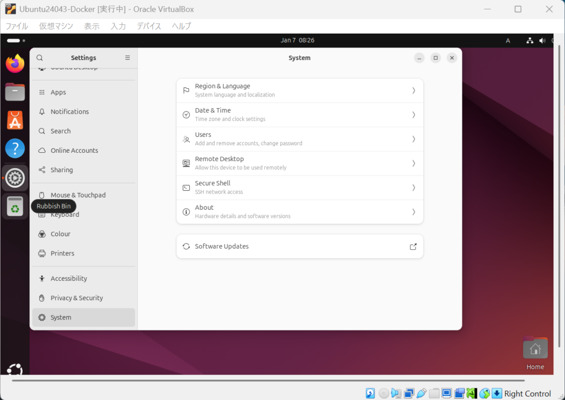Click the clock showing Jan 7 08:26
565x400 pixels.
point(297,40)
